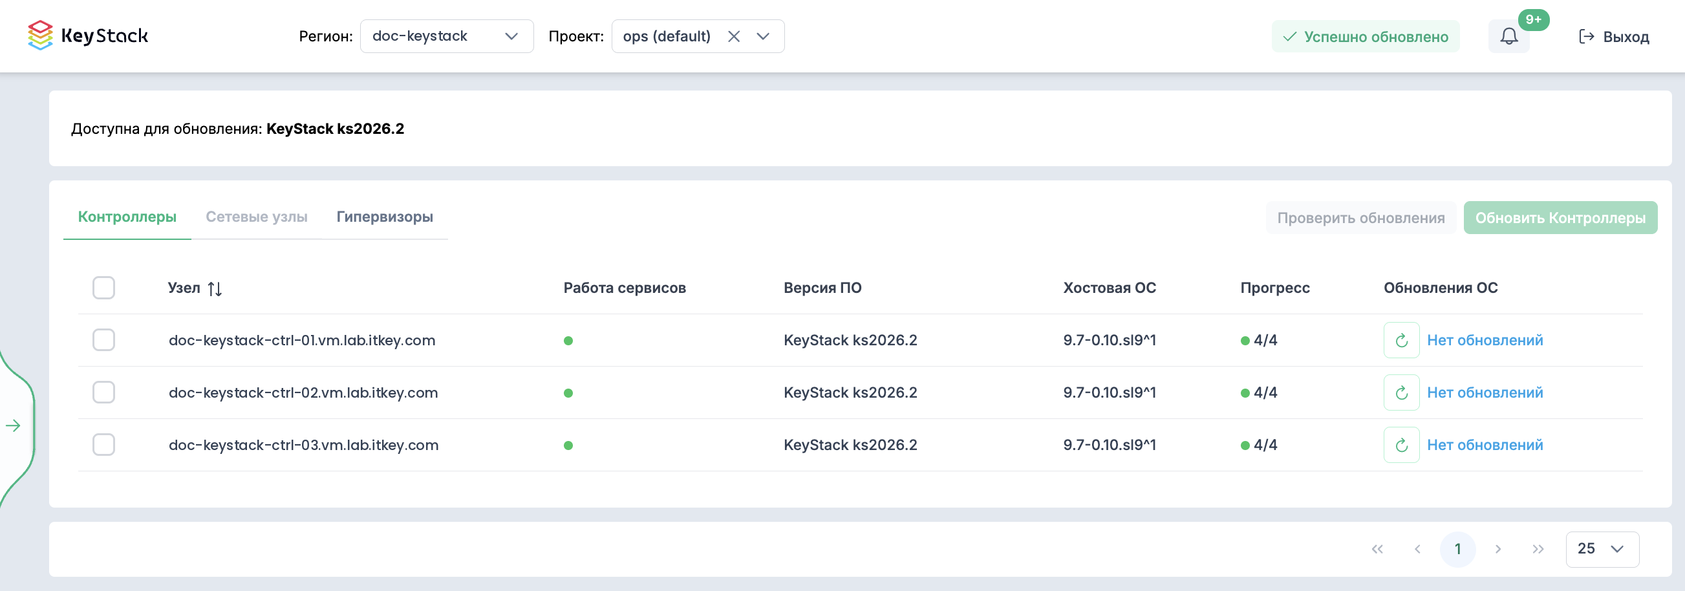The width and height of the screenshot is (1685, 591).
Task: Click the Хостовая ОС column header
Action: 1110,288
